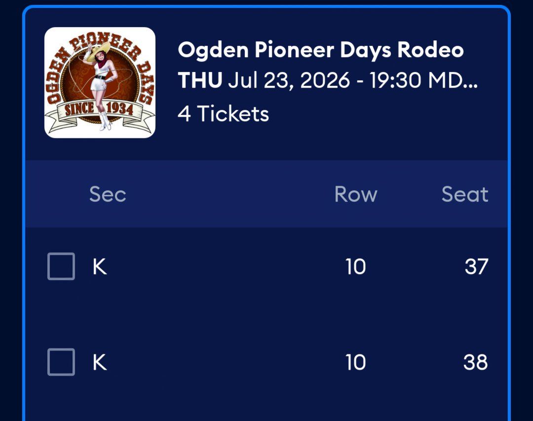
Task: Sort by the Sec column header
Action: (x=108, y=194)
